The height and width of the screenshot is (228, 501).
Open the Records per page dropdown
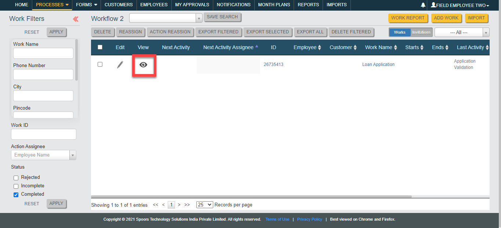204,205
